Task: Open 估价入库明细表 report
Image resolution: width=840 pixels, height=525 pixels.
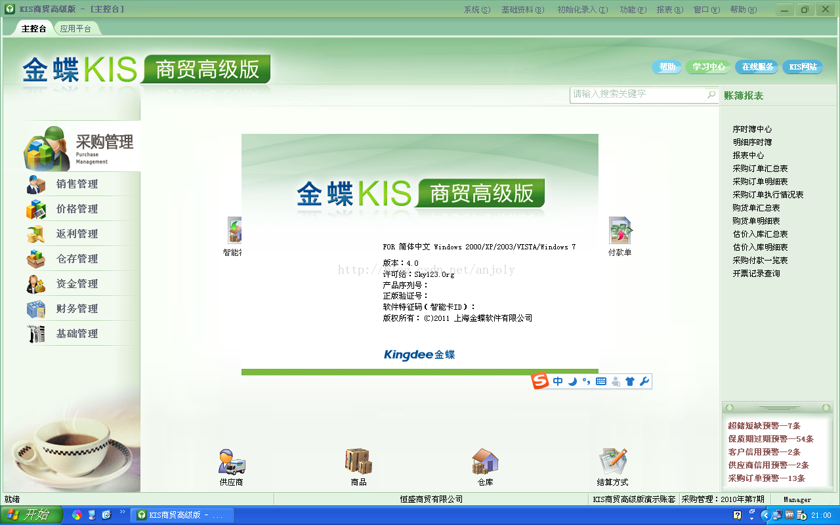Action: coord(760,247)
